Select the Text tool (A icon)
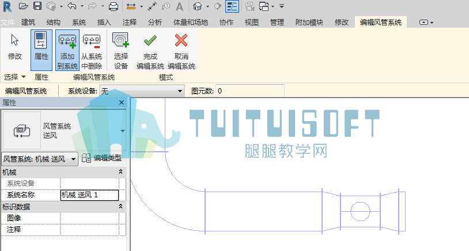Screen dimensions: 469x251 coord(179,6)
